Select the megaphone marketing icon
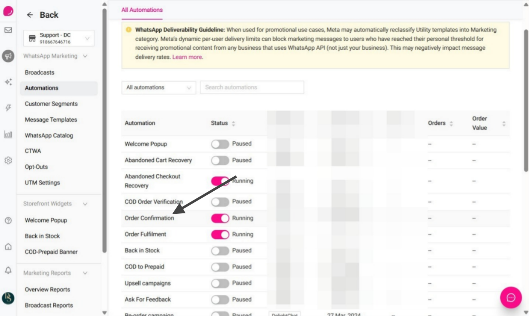Image resolution: width=529 pixels, height=316 pixels. pos(8,56)
